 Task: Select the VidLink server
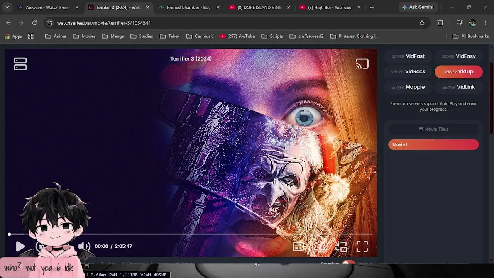tap(458, 87)
